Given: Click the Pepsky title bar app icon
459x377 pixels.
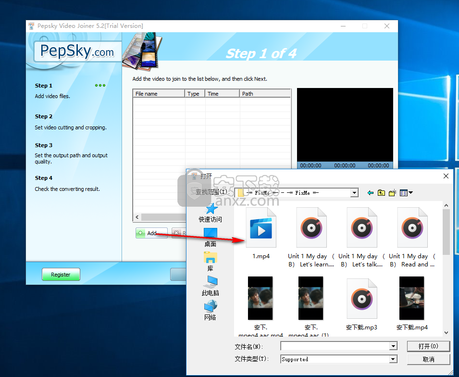Looking at the screenshot, I should pyautogui.click(x=31, y=26).
